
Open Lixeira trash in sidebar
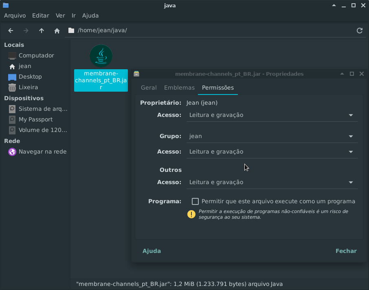click(28, 87)
